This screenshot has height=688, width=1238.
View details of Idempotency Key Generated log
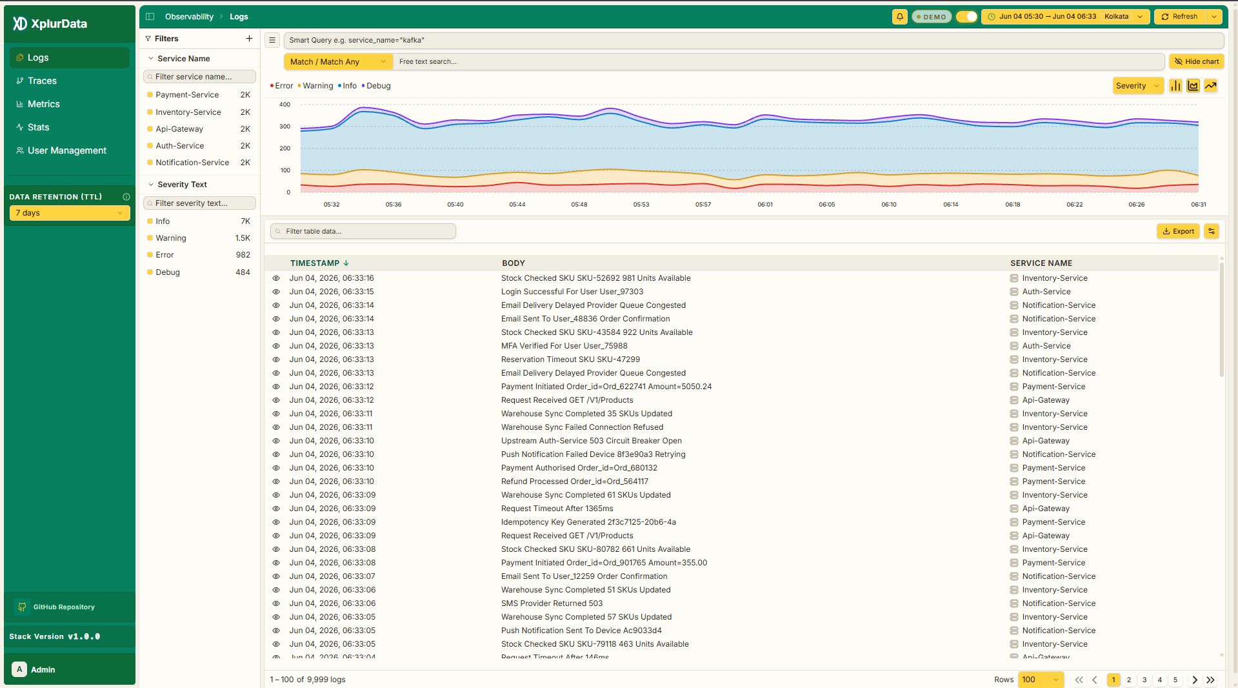276,522
